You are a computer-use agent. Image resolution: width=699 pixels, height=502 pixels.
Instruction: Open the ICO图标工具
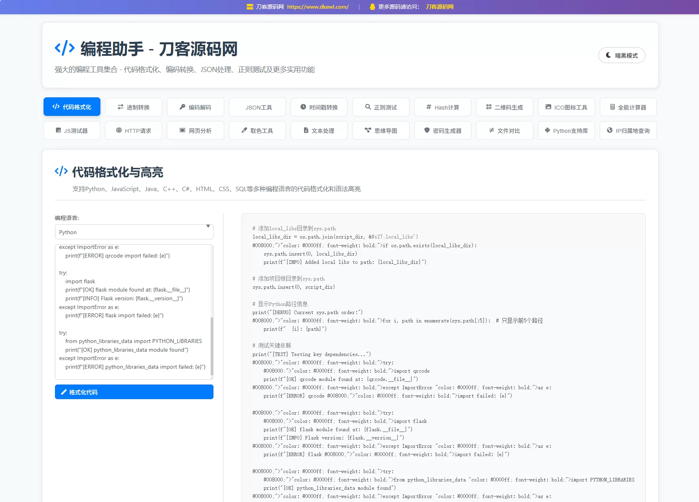coord(566,107)
